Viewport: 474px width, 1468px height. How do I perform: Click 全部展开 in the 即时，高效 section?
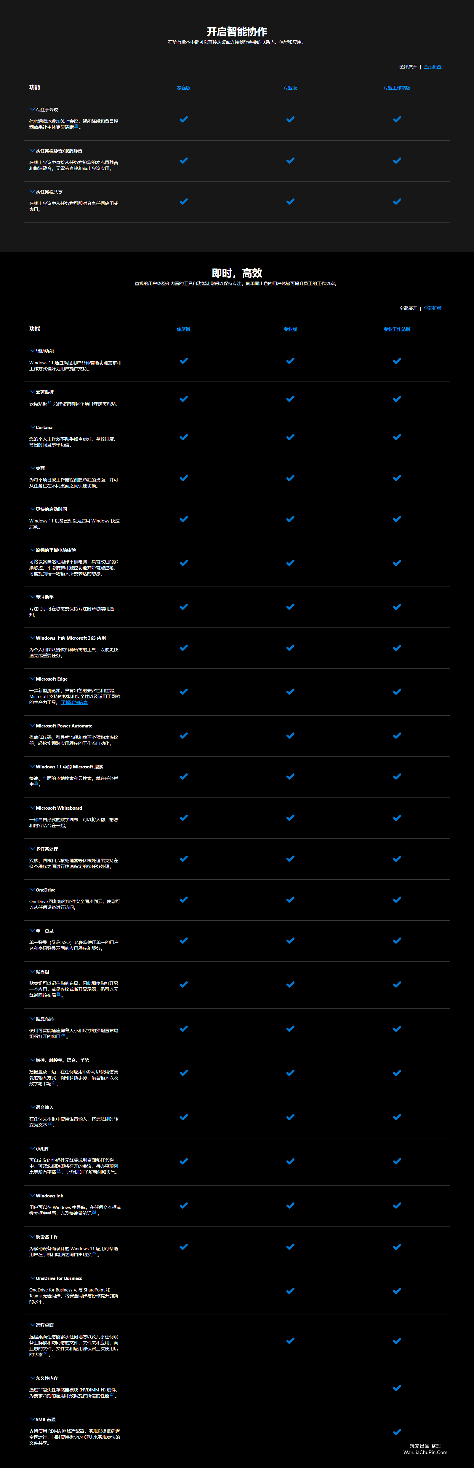408,308
